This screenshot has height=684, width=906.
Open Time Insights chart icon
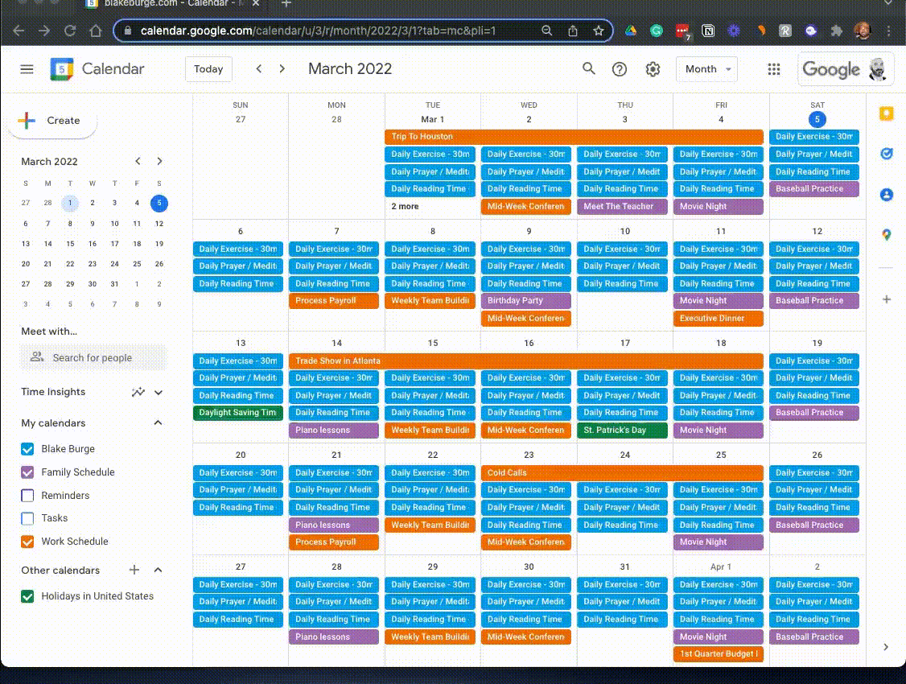click(x=138, y=392)
